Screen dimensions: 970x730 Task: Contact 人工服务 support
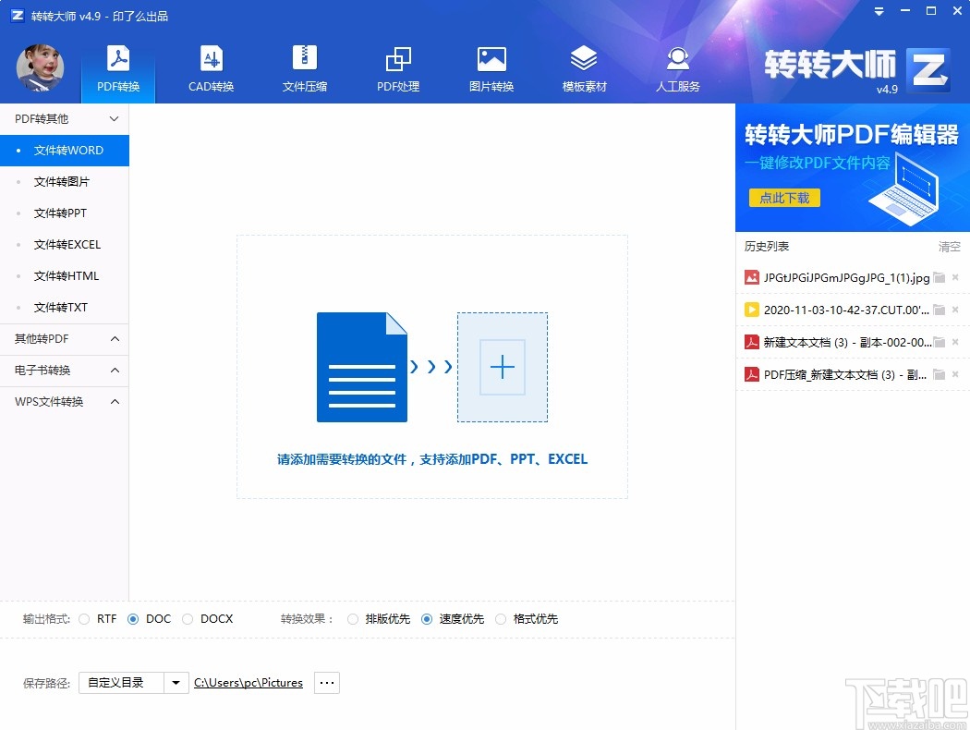pos(677,67)
